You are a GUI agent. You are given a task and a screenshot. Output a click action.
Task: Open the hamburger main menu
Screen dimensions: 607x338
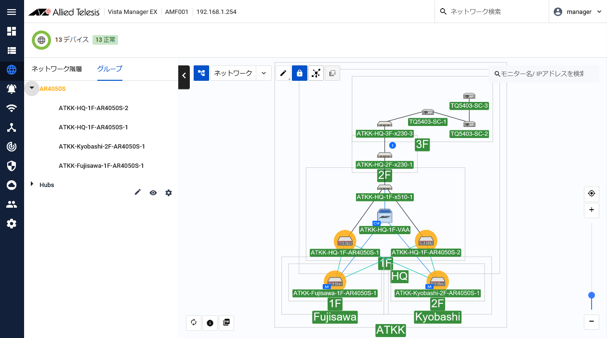12,12
